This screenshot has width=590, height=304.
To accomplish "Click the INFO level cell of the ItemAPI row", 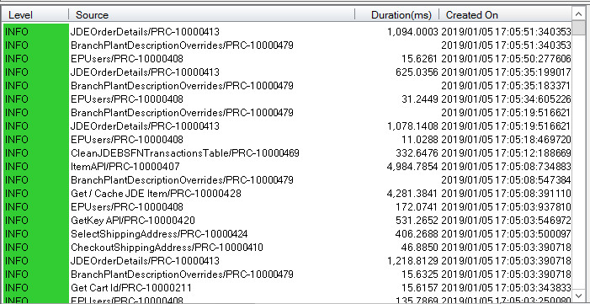I will 35,167.
